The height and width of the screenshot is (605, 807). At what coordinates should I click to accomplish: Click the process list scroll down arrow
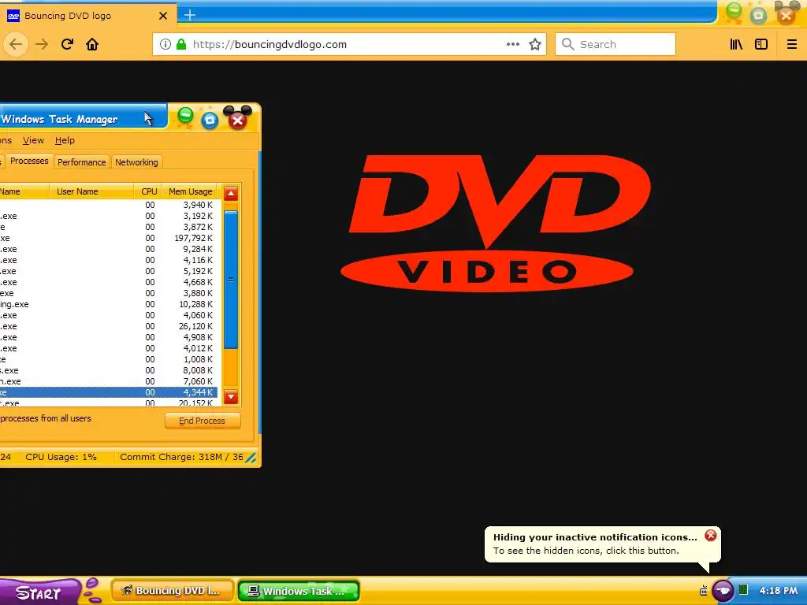pos(231,397)
